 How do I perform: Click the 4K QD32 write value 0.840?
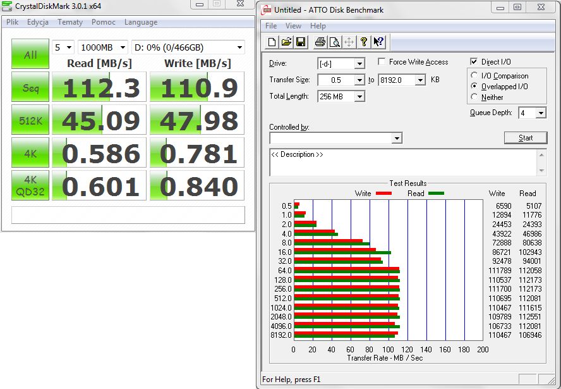(197, 185)
